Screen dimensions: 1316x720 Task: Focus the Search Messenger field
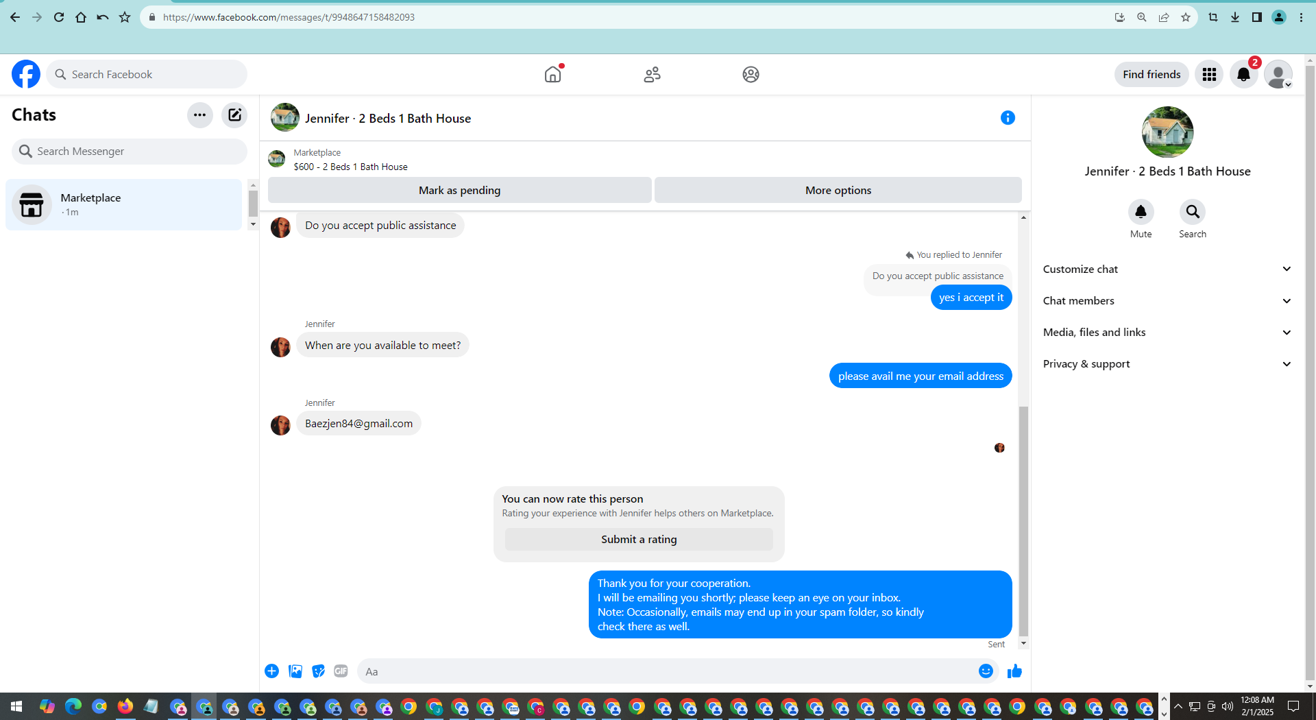pyautogui.click(x=130, y=152)
